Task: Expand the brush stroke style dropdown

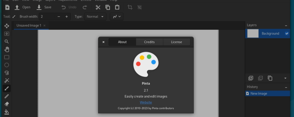Action: click(x=116, y=17)
